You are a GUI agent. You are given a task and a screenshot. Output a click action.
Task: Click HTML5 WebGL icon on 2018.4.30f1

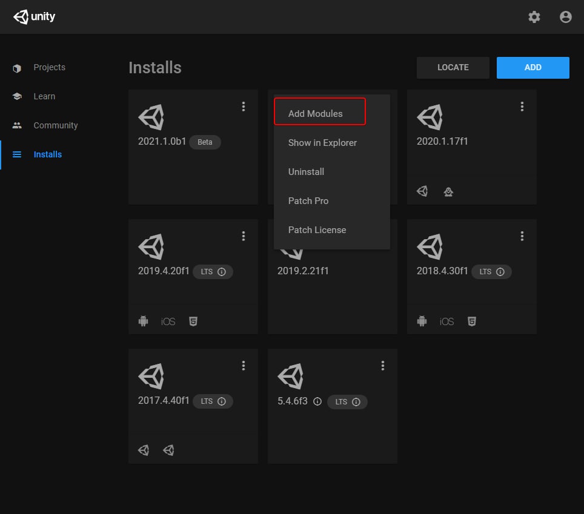[x=471, y=321]
